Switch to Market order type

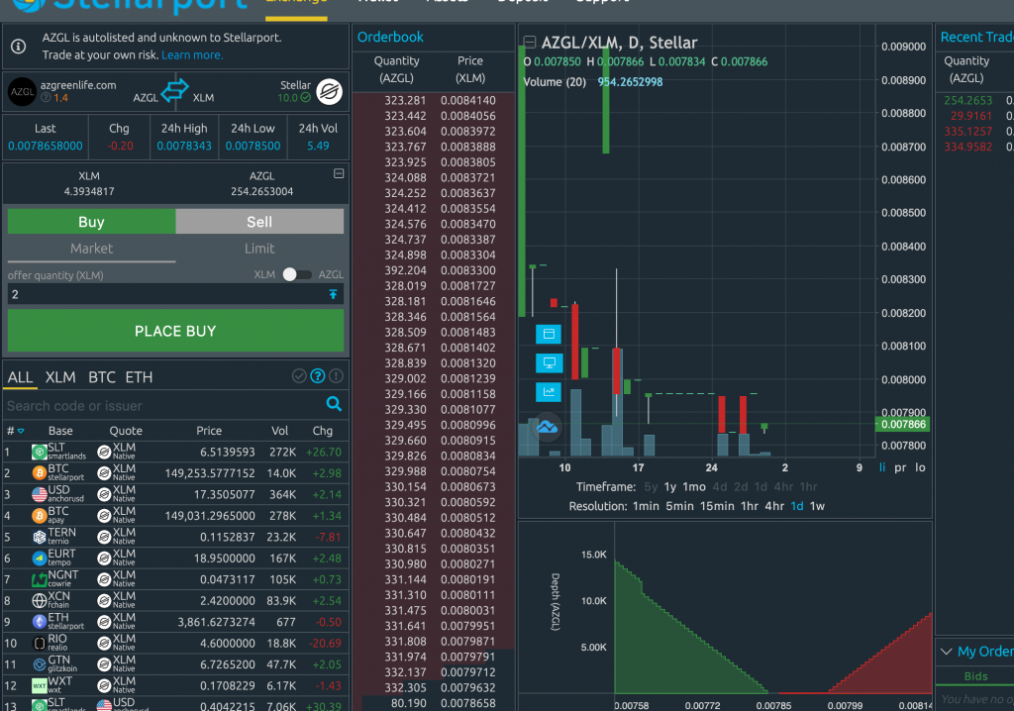(91, 249)
